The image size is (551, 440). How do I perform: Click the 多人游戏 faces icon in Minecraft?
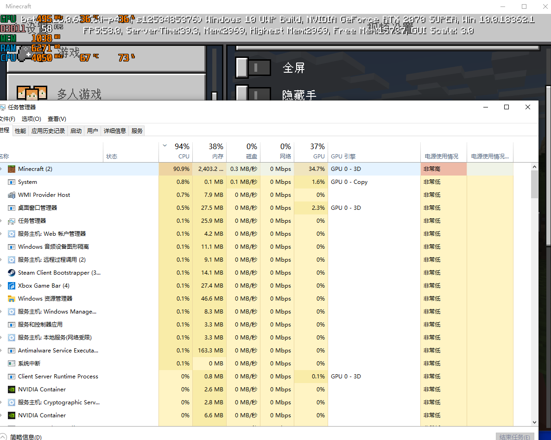32,93
